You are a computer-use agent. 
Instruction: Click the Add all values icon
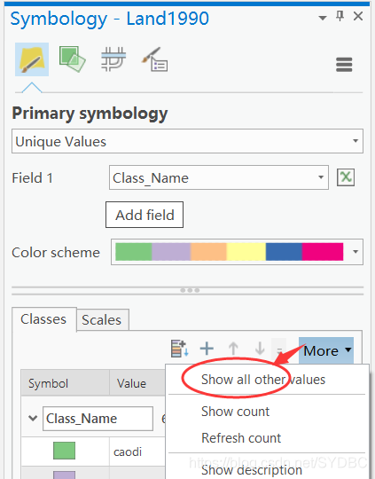[x=180, y=349]
